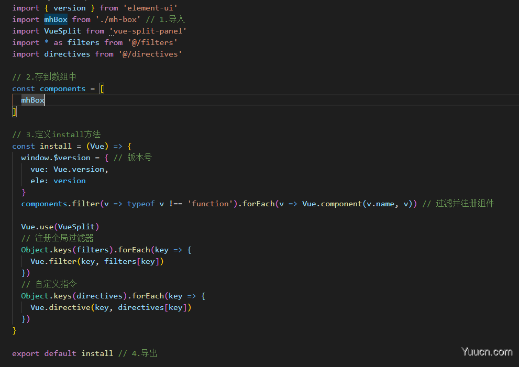Click the comment '// 自定义指令'
Screen dimensions: 519x367
[x=49, y=284]
